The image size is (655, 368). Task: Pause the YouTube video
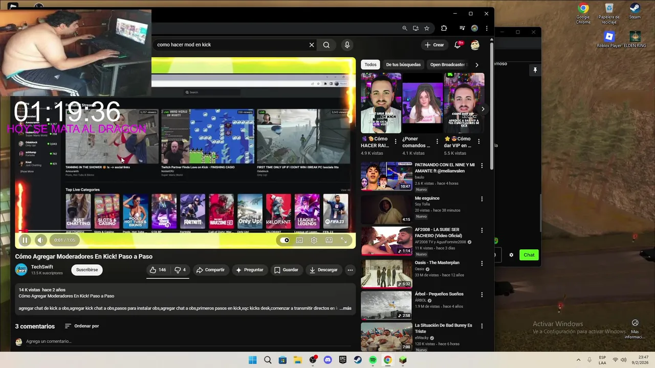click(25, 240)
